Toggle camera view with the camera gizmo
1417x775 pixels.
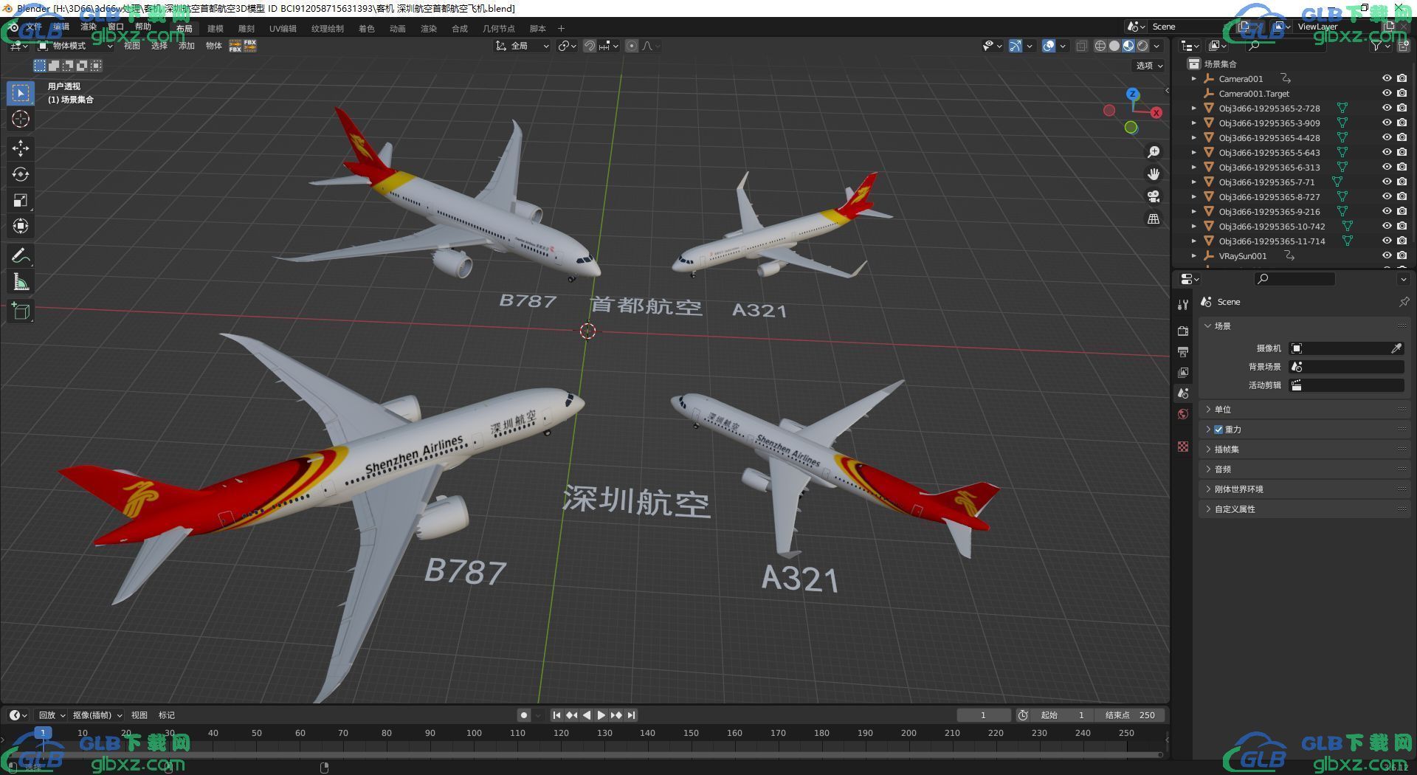tap(1153, 196)
